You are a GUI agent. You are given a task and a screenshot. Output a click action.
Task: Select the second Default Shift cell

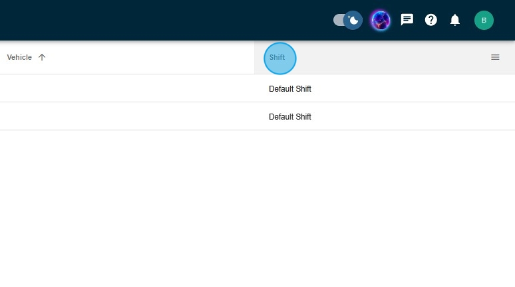(290, 117)
